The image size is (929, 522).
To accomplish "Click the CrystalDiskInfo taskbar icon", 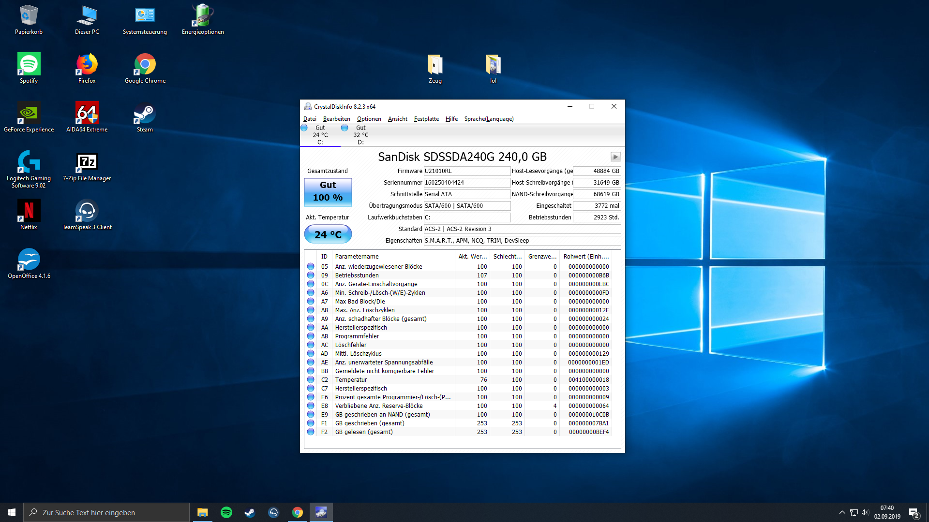I will [321, 512].
